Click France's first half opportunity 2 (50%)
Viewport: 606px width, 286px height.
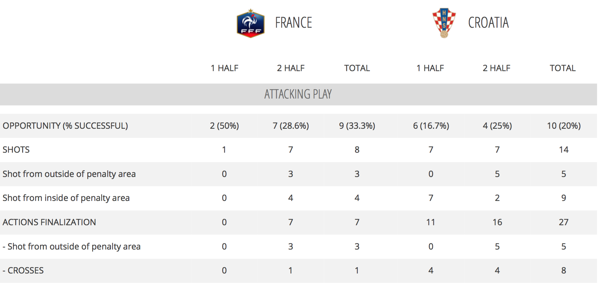224,126
